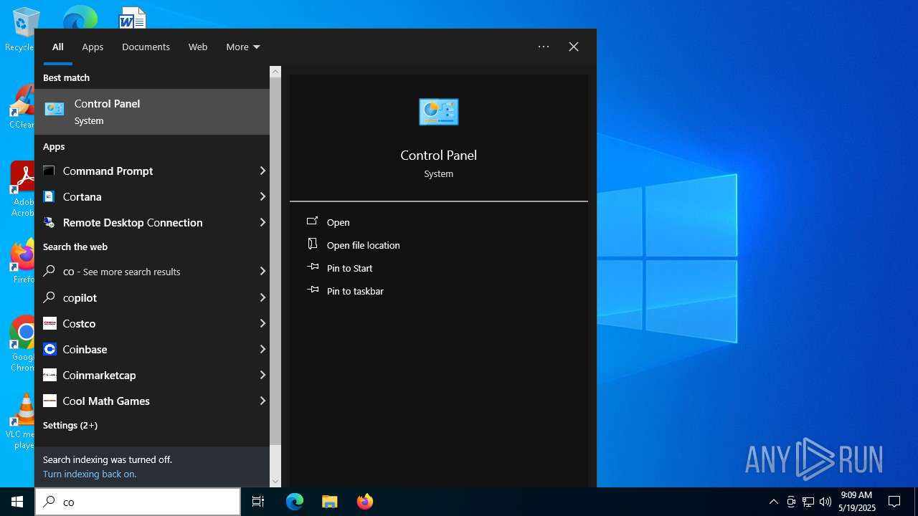This screenshot has height=516, width=918.
Task: Click the Cool Math Games icon
Action: 49,401
